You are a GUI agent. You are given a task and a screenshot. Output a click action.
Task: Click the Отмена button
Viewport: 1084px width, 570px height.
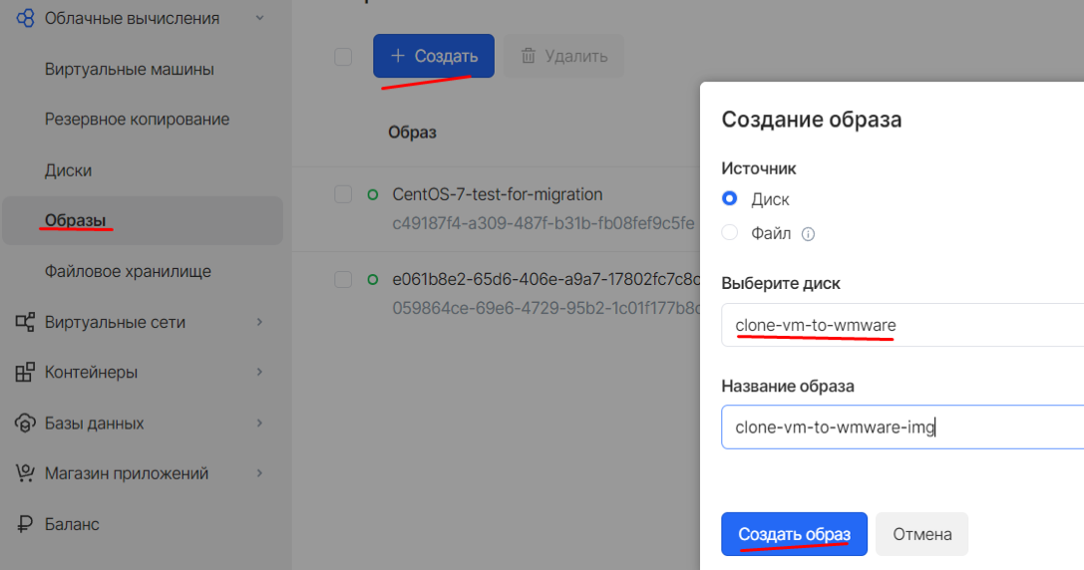pos(921,534)
